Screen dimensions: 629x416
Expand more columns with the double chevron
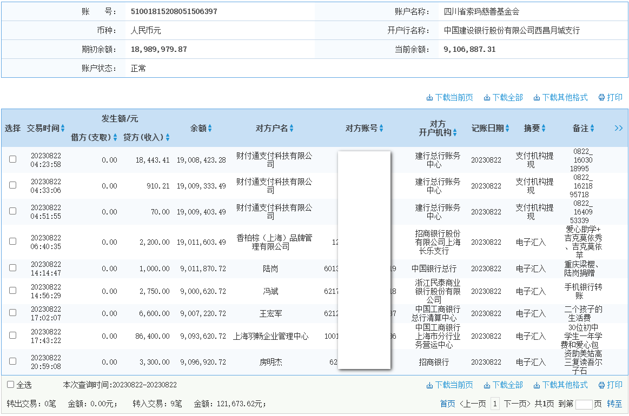[619, 128]
